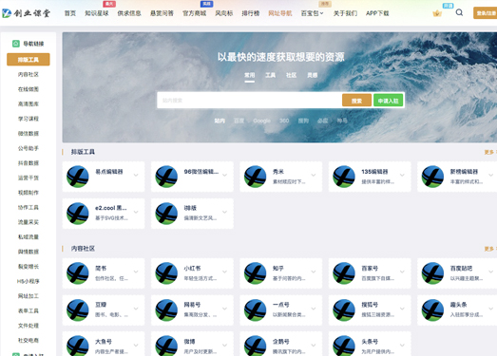Click the logo icon of 大鱼号 card
The height and width of the screenshot is (356, 497).
tap(78, 346)
